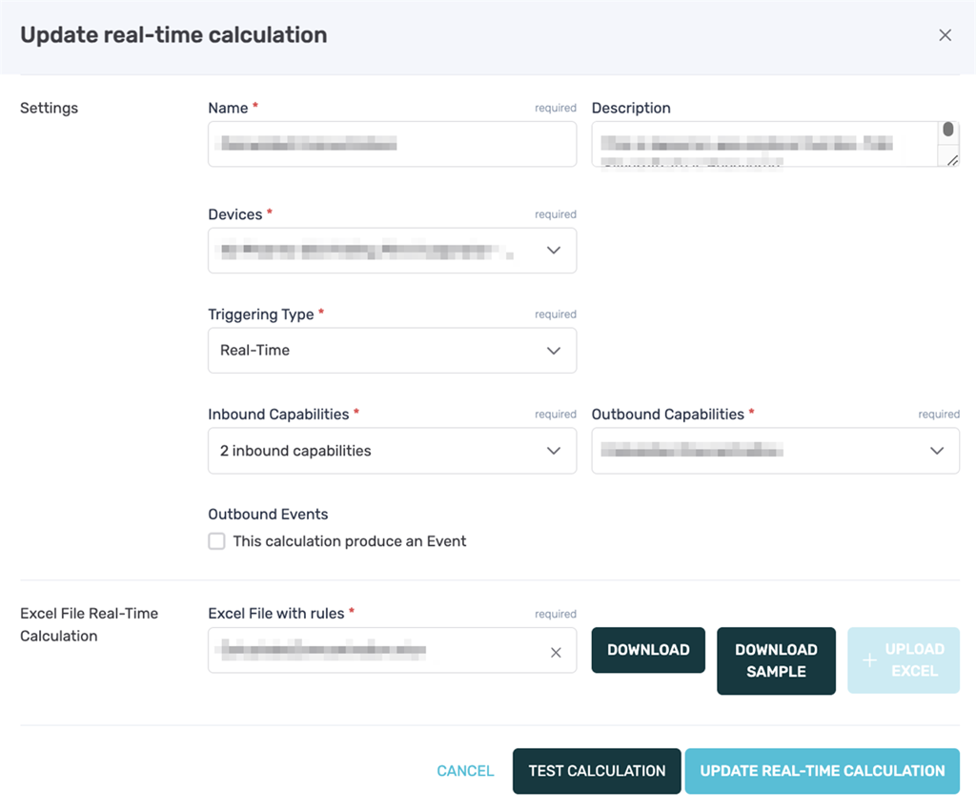976x811 pixels.
Task: Click the Excel File with rules field
Action: click(376, 651)
